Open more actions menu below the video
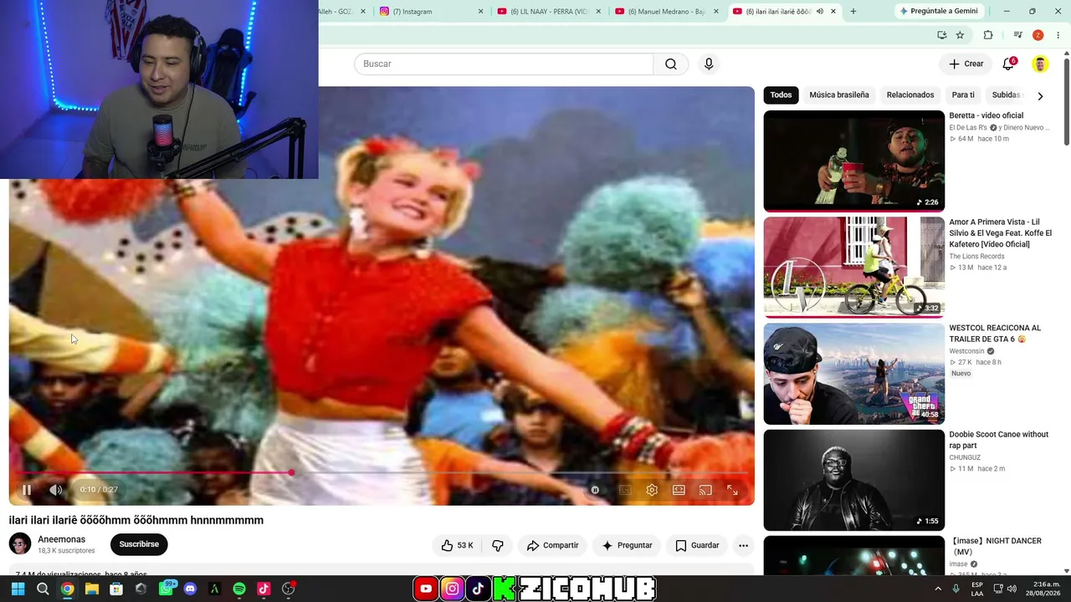This screenshot has height=602, width=1071. click(x=743, y=545)
